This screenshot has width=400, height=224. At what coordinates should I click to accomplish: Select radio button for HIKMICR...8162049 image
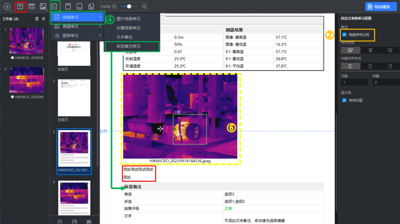pos(12,97)
